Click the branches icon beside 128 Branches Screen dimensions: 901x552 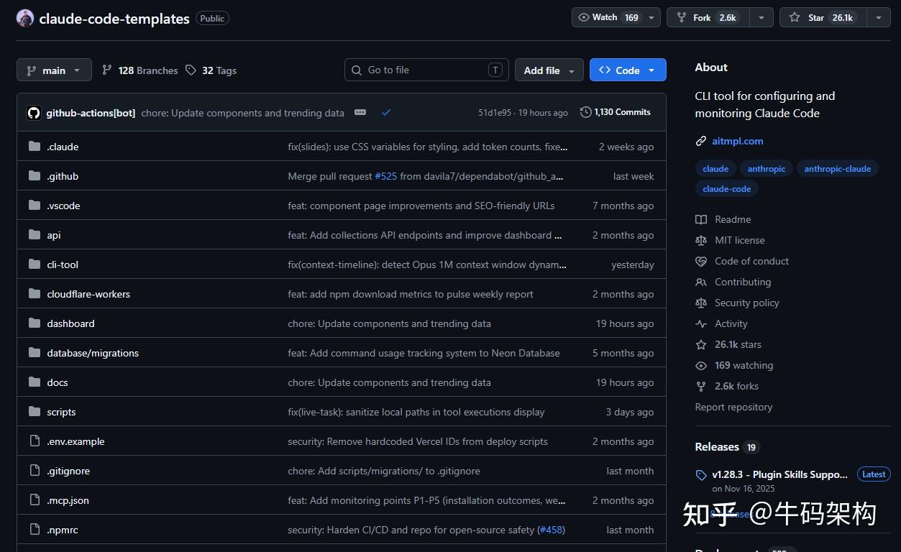[x=107, y=70]
